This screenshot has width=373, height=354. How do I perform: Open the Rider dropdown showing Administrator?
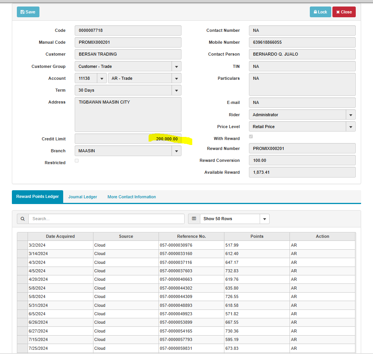350,115
